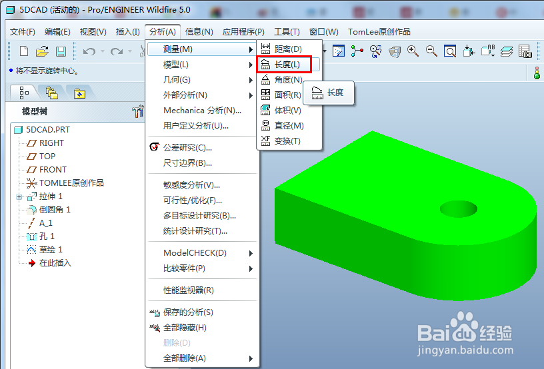Switch to the Folder Browser tab
The image size is (544, 369).
[x=52, y=93]
